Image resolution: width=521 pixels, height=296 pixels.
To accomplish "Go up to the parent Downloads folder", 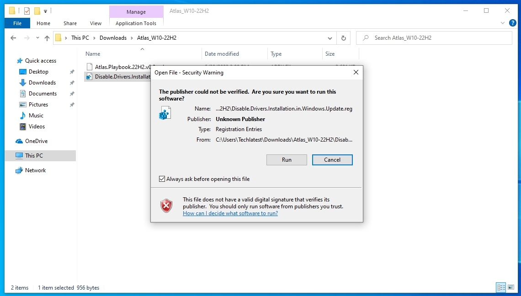I will pos(47,38).
